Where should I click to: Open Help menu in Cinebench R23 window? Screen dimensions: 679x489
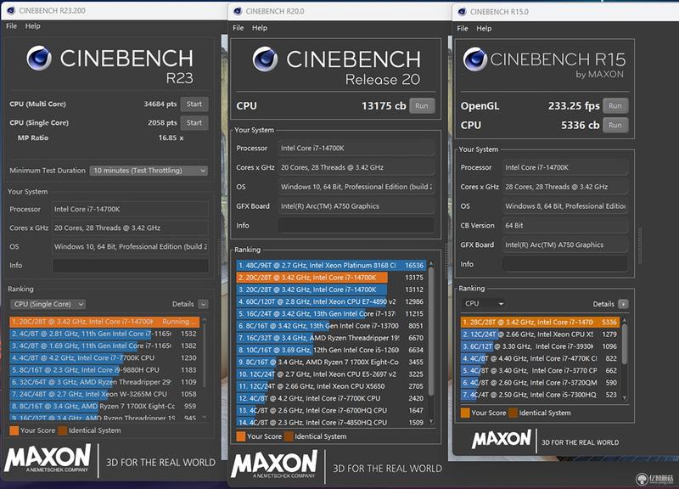coord(32,26)
